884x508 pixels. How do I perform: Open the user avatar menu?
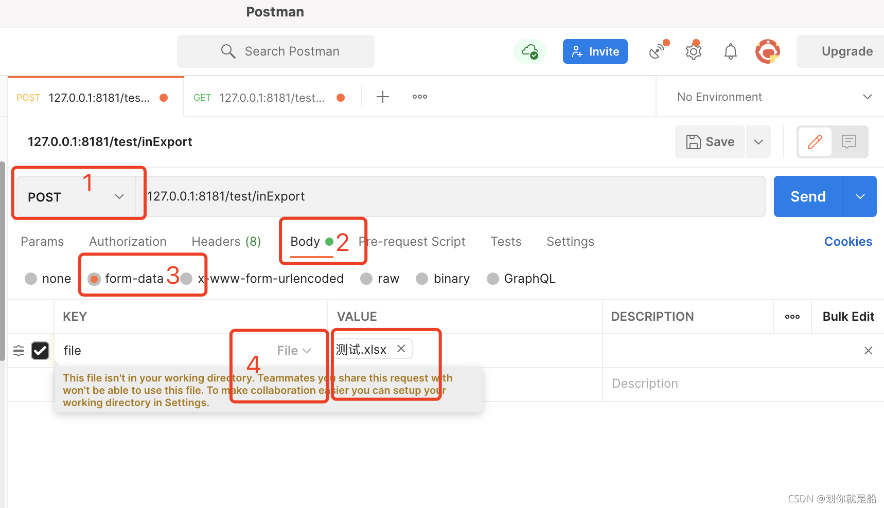(768, 51)
